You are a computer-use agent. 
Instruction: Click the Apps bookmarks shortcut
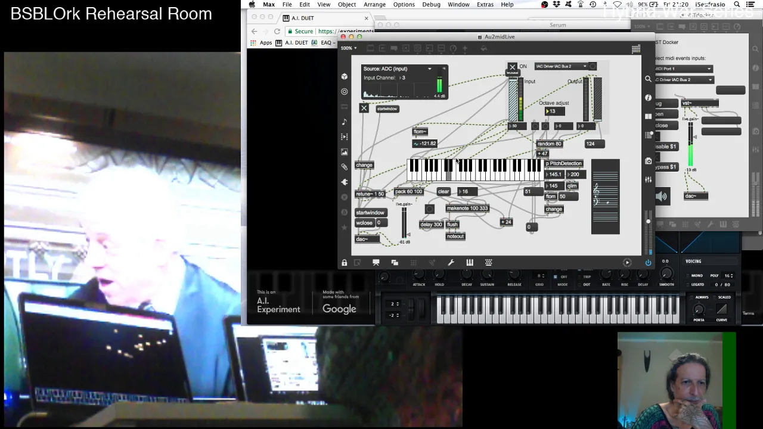(x=261, y=43)
